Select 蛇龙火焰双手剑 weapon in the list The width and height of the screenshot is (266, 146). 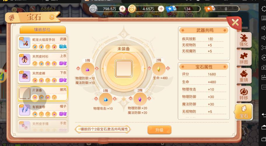pos(43,43)
